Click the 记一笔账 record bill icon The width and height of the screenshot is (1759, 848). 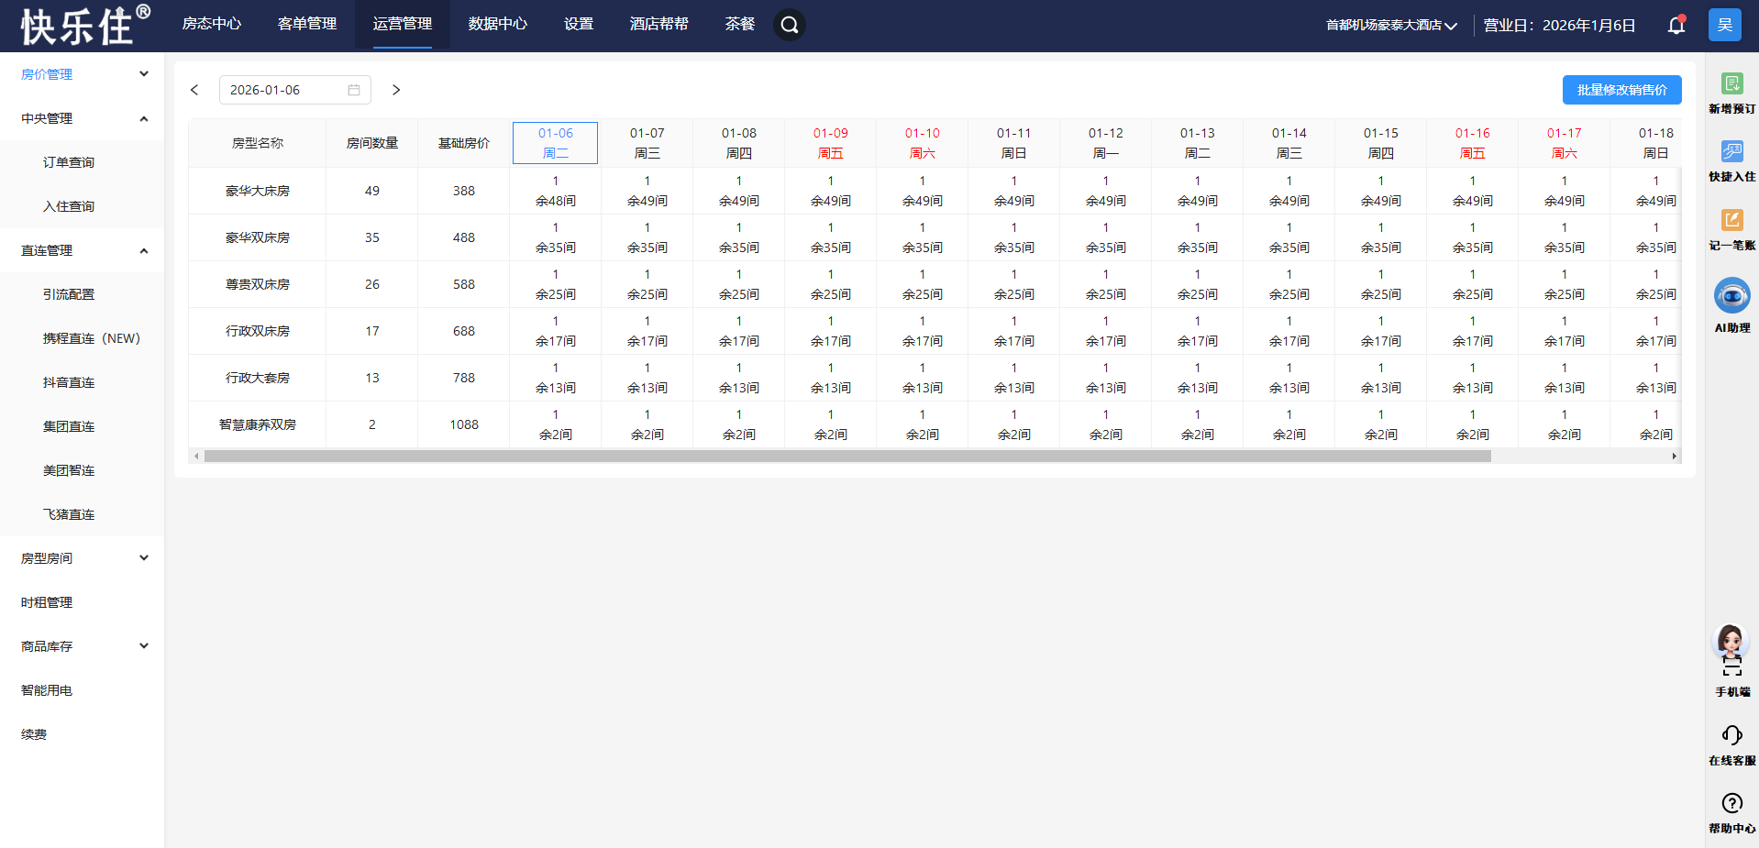coord(1731,221)
